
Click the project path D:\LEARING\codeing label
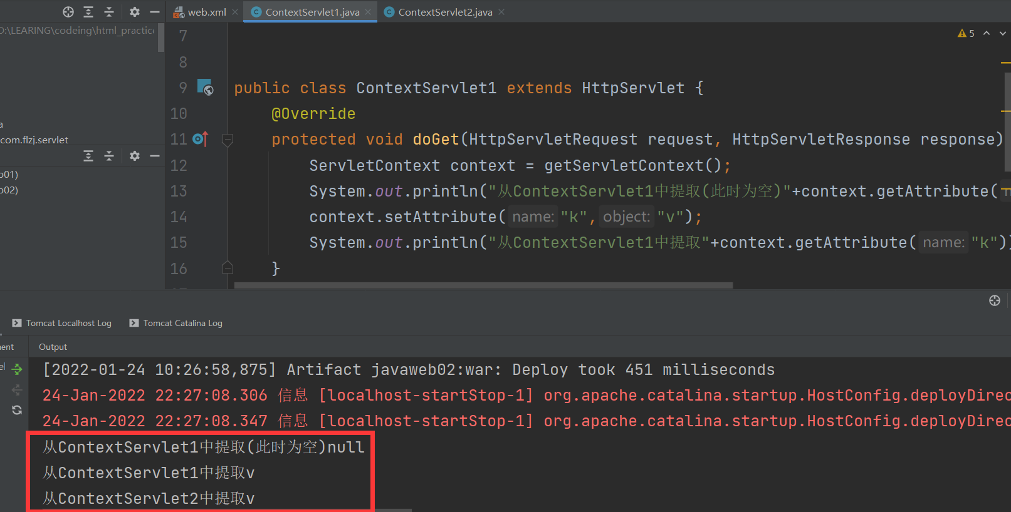click(x=77, y=30)
